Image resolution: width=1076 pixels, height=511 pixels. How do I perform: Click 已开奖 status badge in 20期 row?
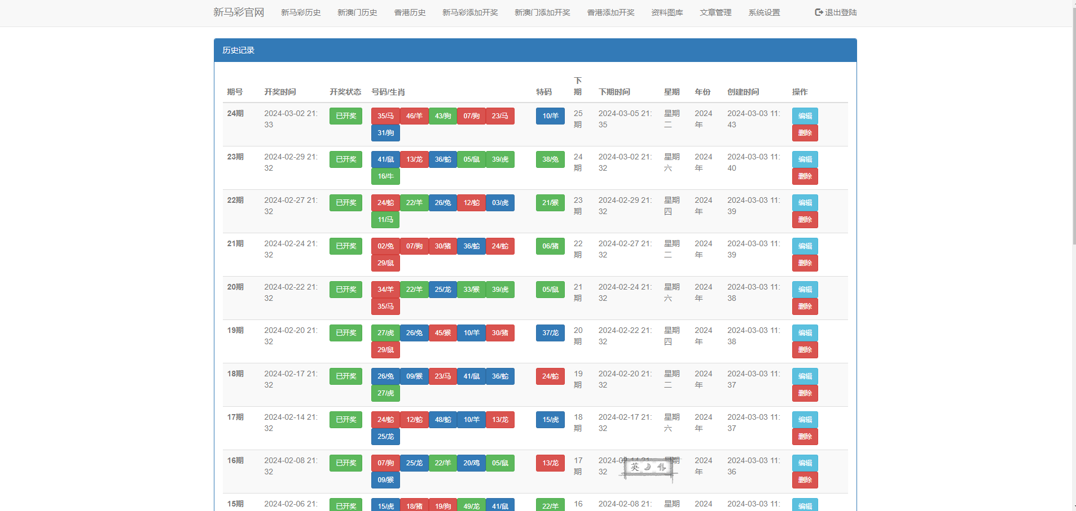tap(346, 290)
